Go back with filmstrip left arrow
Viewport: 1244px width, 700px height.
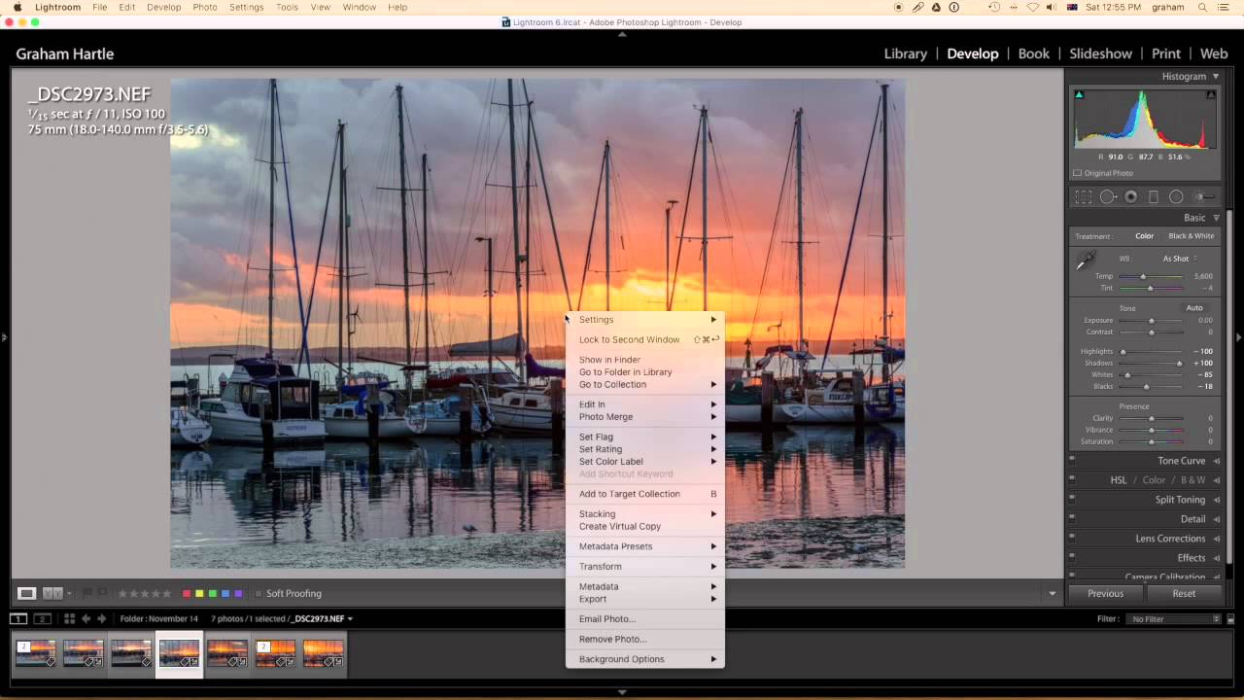click(86, 618)
